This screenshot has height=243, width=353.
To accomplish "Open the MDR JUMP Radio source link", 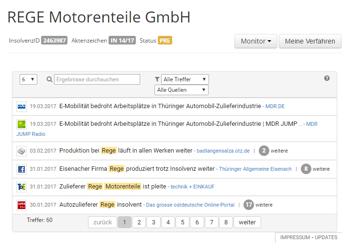I will tap(31, 134).
